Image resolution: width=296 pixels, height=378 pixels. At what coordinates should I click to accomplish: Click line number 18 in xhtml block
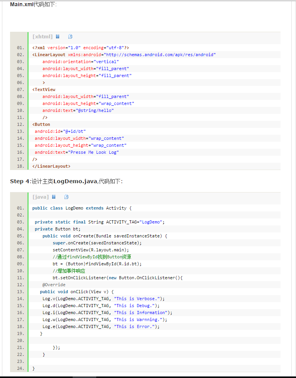(21, 166)
